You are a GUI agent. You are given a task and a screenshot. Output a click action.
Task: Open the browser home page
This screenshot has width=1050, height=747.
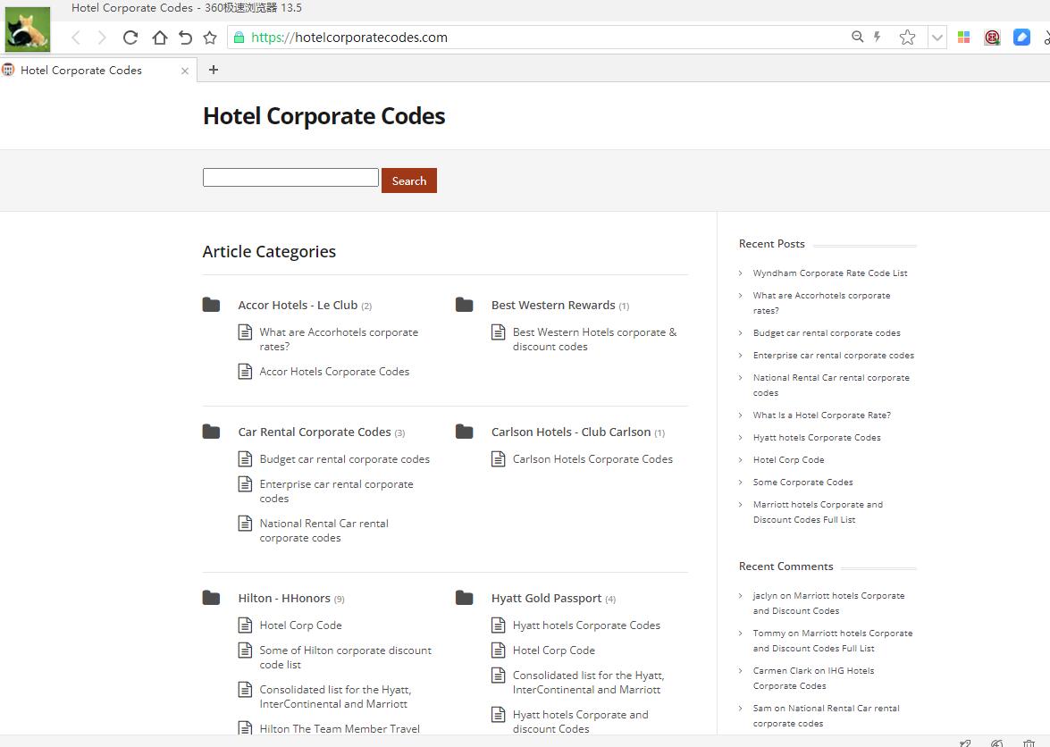click(x=159, y=38)
